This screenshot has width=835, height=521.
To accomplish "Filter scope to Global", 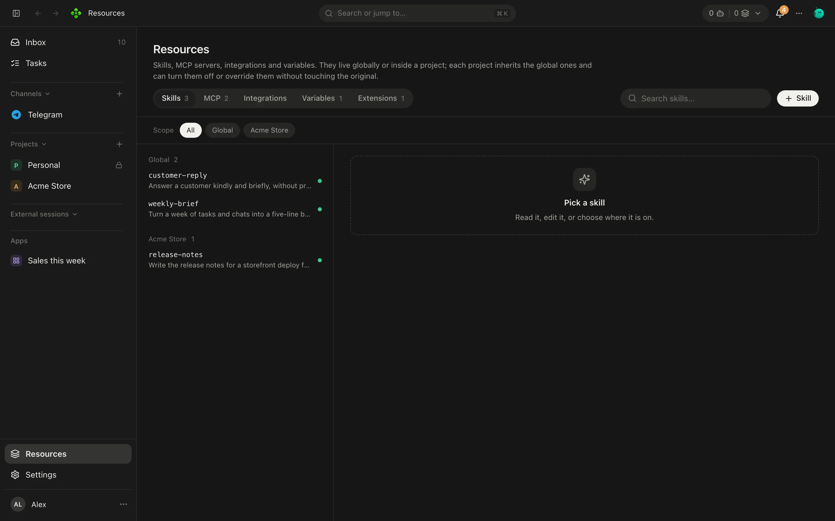I will [x=223, y=130].
